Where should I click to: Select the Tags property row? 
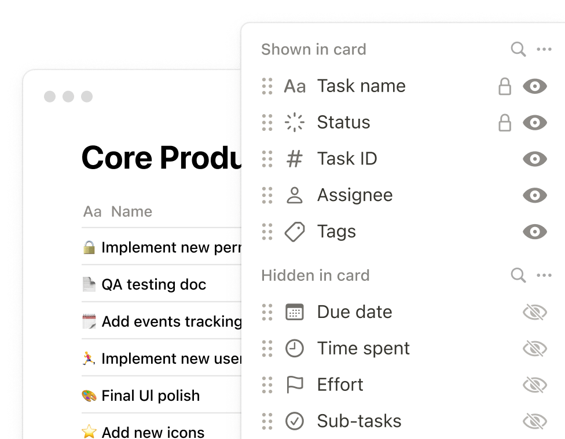tap(337, 232)
